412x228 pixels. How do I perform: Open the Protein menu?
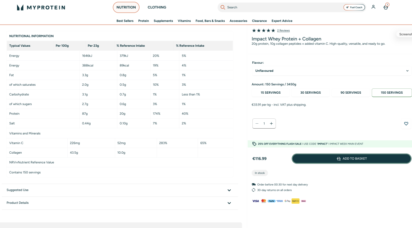143,21
